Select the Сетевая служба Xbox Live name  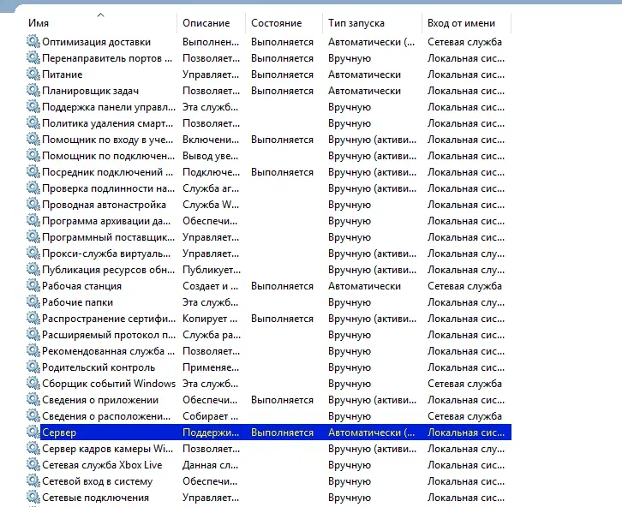point(102,465)
